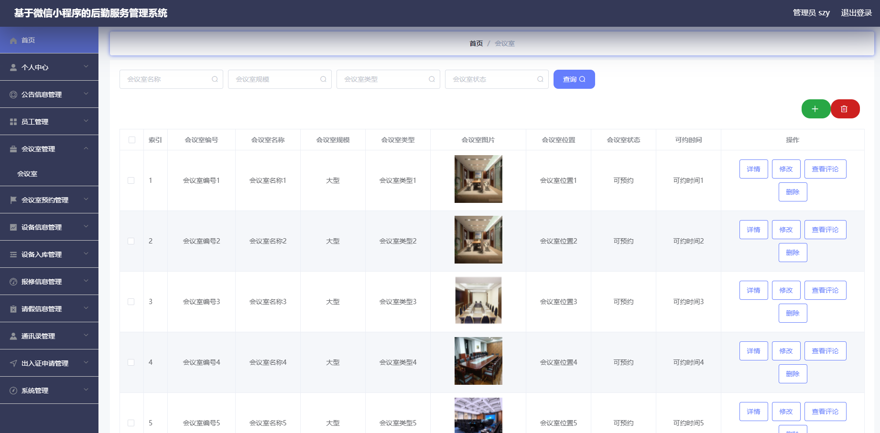Image resolution: width=880 pixels, height=433 pixels.
Task: Click the paper-plane icon next to 出入证申请管理
Action: click(x=13, y=363)
